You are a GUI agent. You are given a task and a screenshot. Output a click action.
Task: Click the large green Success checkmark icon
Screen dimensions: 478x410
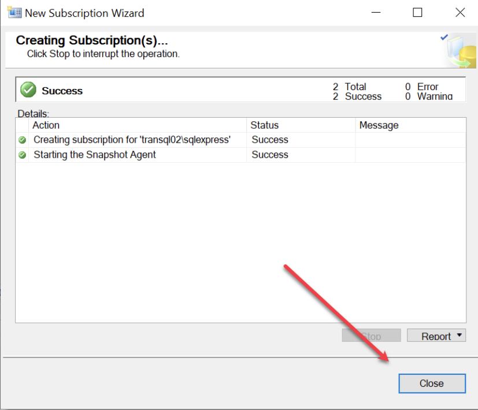coord(28,90)
